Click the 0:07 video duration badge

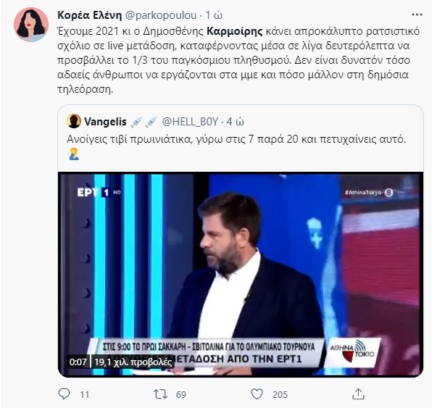[78, 362]
